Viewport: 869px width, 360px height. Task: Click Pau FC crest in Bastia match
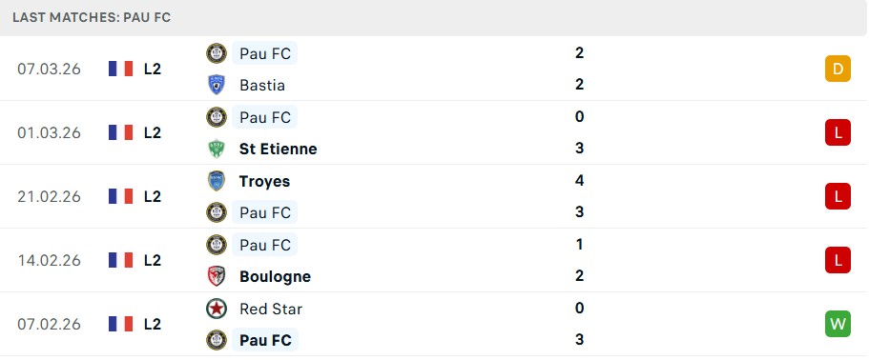click(x=217, y=53)
